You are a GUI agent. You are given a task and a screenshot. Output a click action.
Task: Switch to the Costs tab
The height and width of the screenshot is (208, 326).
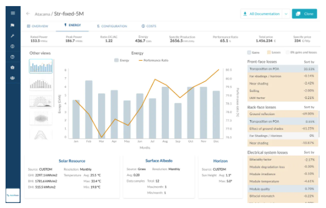tap(149, 26)
